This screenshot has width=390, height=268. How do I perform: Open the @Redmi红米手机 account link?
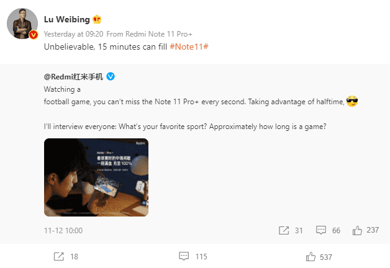74,76
